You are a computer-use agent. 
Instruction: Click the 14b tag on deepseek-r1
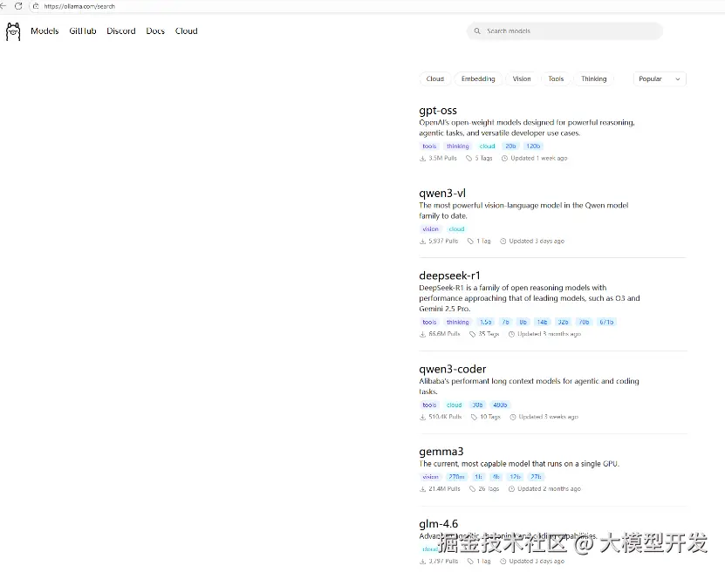(x=543, y=322)
